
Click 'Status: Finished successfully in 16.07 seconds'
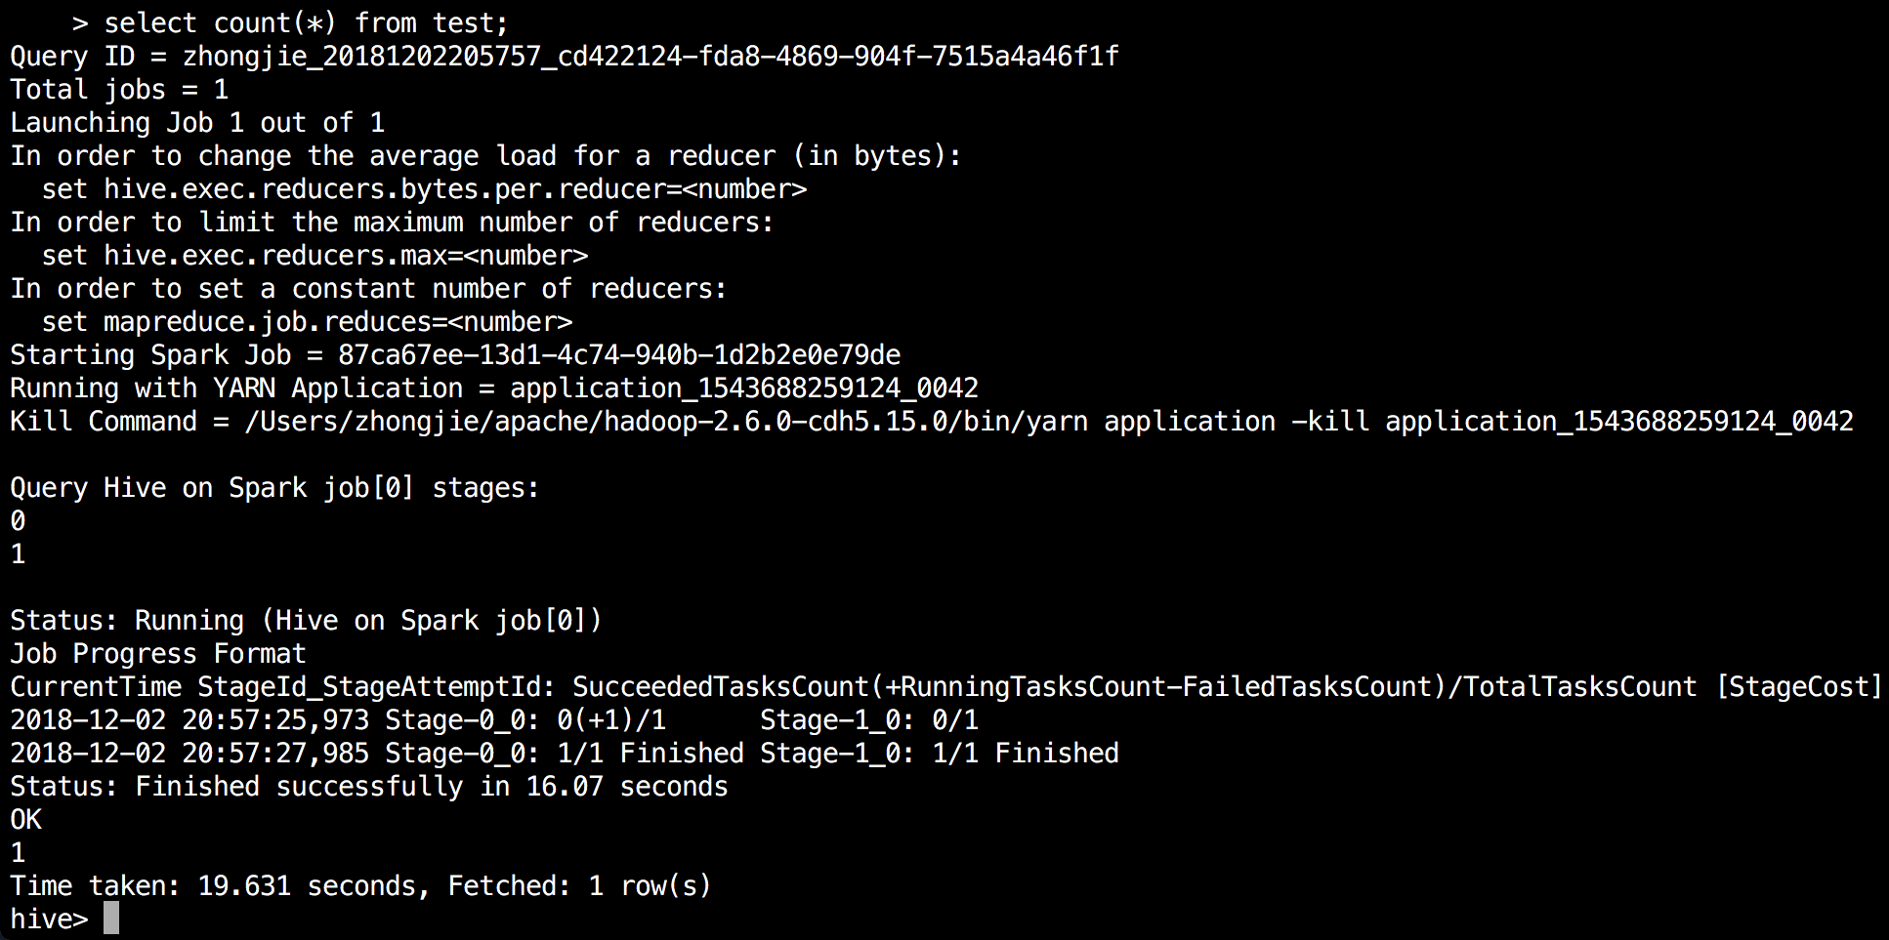[x=369, y=787]
